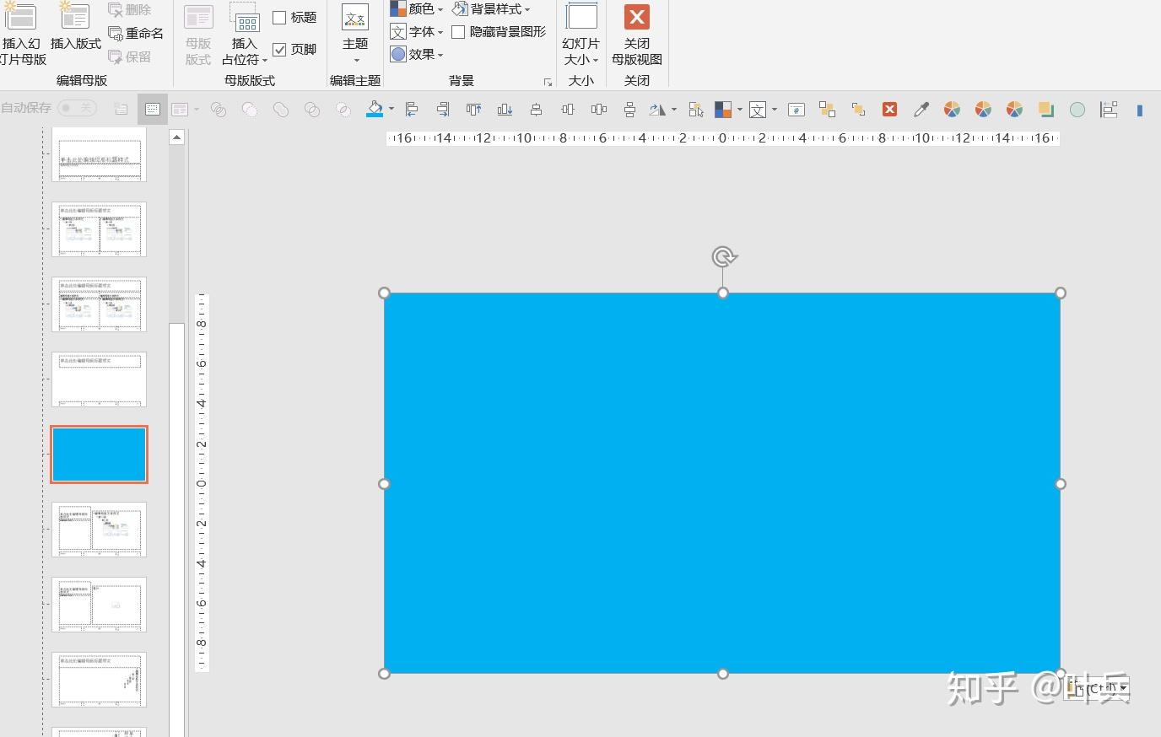Click Distribute Vertically icon

[629, 110]
